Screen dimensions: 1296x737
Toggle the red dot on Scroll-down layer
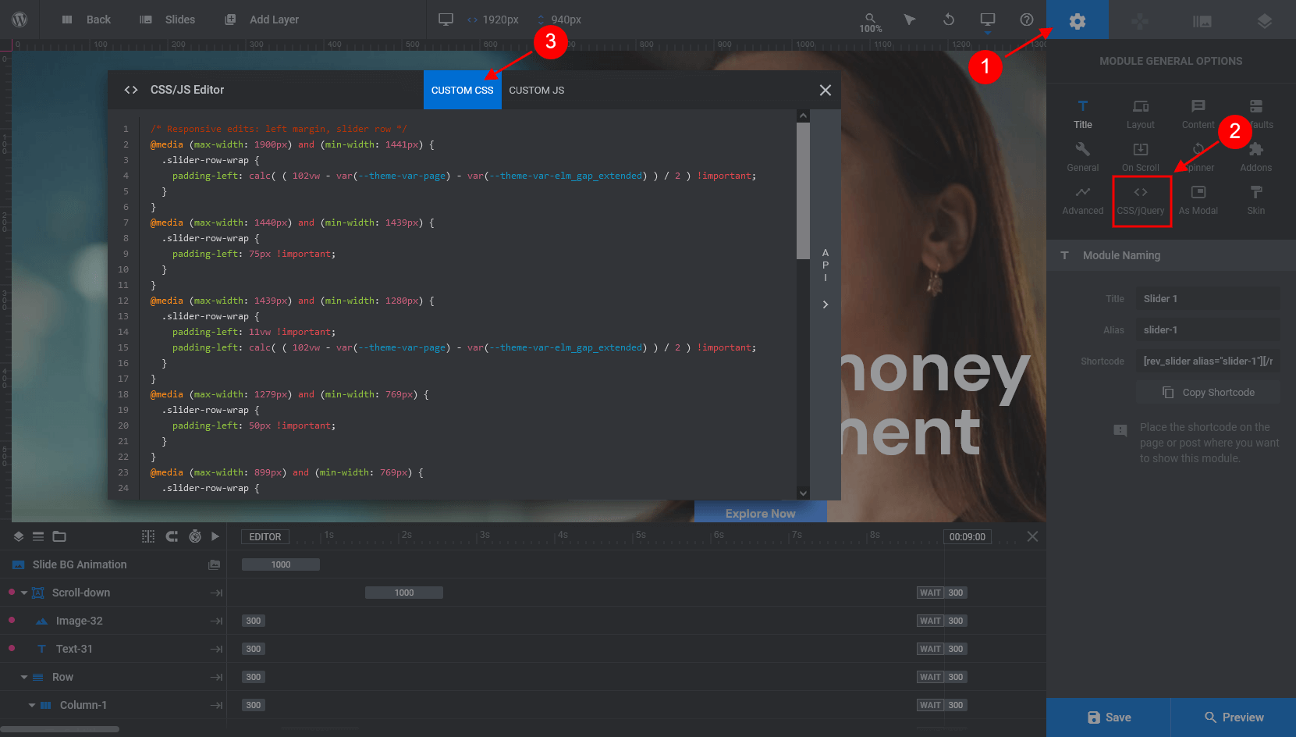click(12, 592)
